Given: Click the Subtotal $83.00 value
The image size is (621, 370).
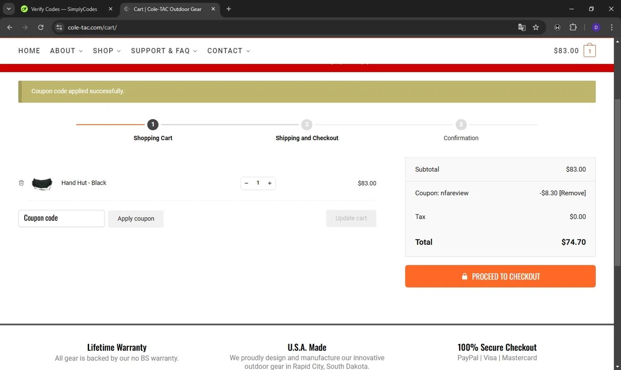Looking at the screenshot, I should click(x=576, y=169).
